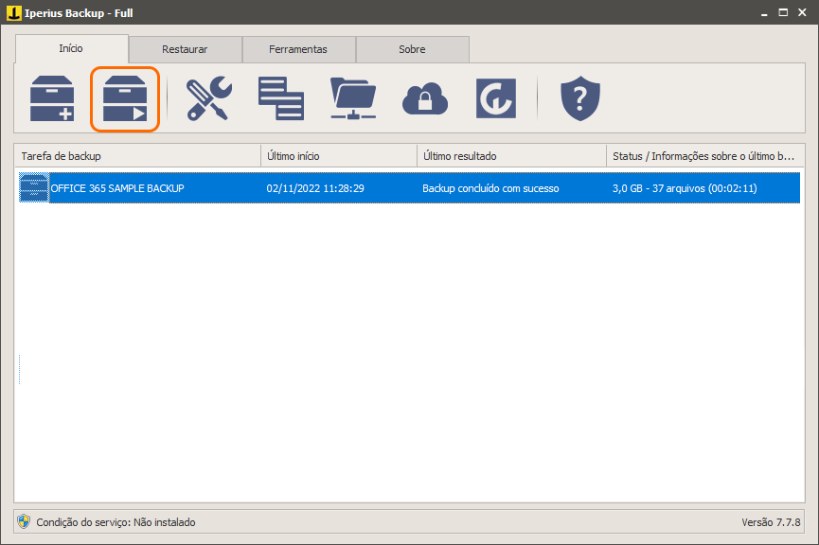Open the Restaurar tab

185,49
